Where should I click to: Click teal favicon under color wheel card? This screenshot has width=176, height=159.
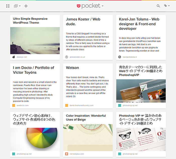[14, 154]
